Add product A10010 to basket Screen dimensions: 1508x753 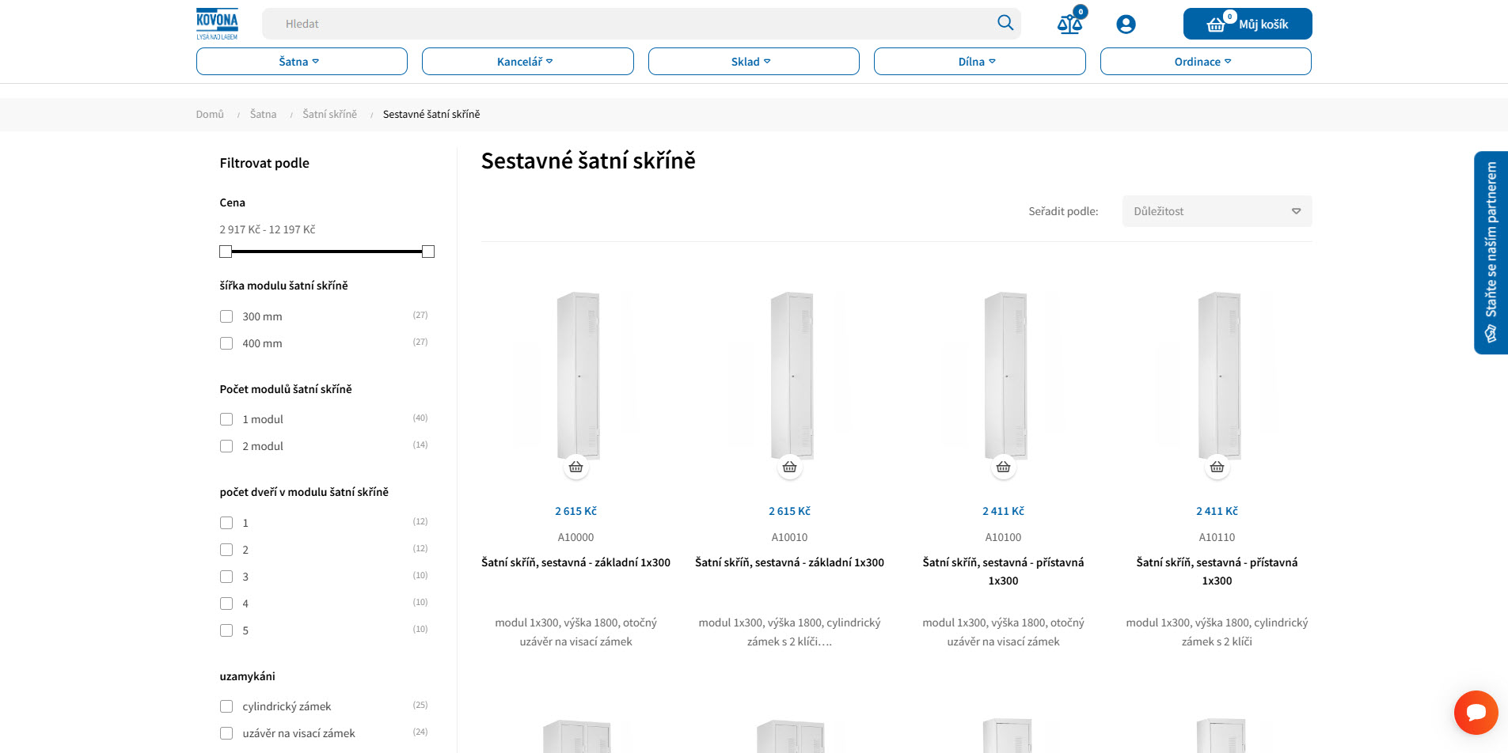(x=789, y=467)
